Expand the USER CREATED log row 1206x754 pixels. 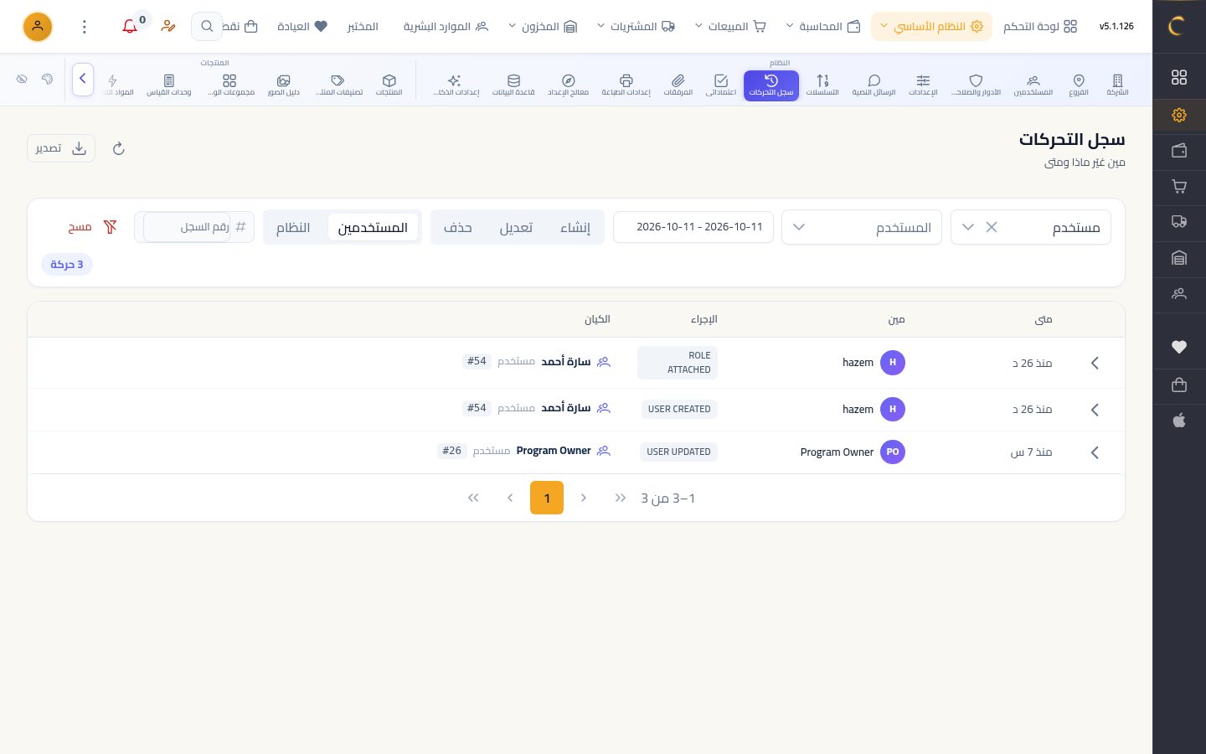1095,410
